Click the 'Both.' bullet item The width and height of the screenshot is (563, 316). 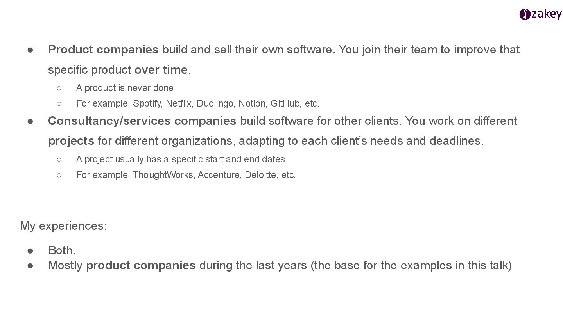click(x=62, y=250)
